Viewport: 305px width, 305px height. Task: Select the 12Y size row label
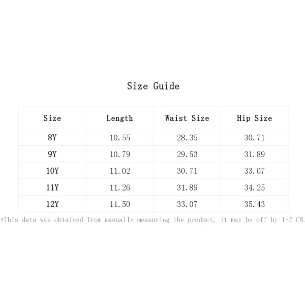pos(52,204)
